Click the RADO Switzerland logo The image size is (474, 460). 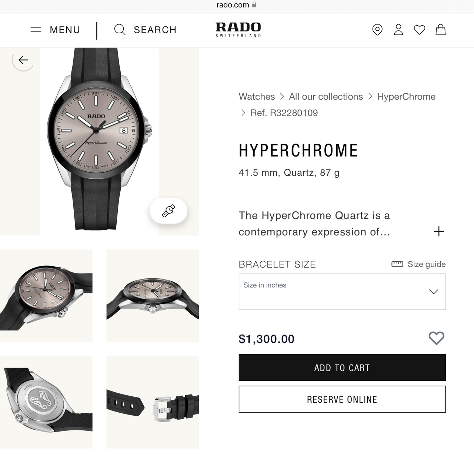(x=238, y=30)
